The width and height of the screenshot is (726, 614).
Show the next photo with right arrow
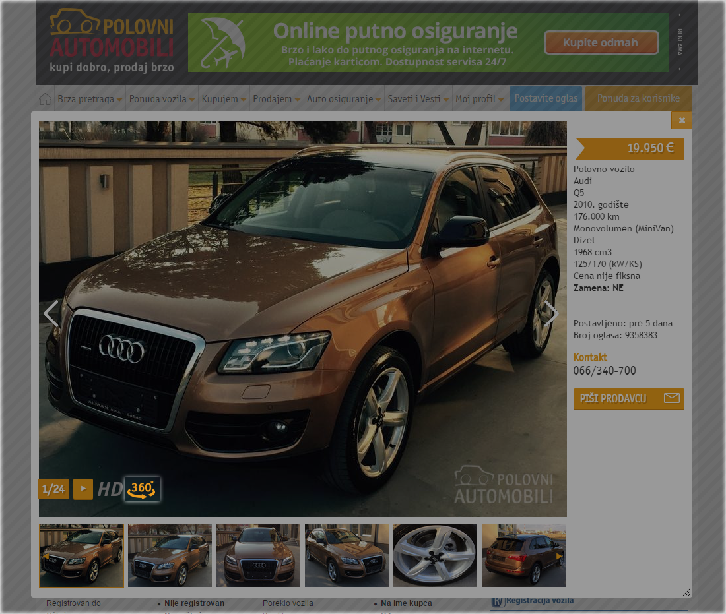coord(551,314)
